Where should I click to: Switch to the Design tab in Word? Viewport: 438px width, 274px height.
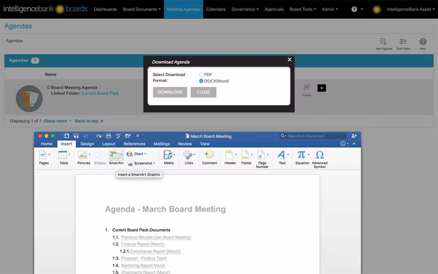(87, 144)
